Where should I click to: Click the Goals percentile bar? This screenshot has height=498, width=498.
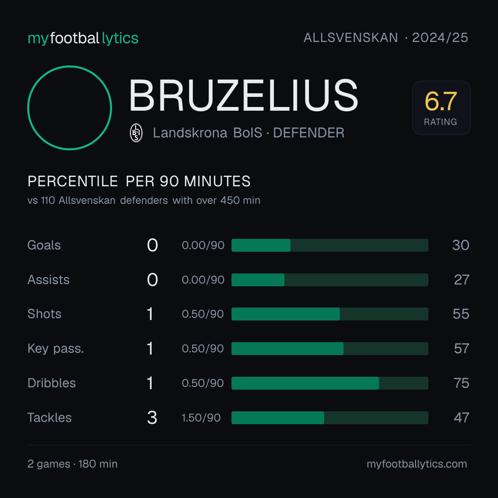pyautogui.click(x=330, y=245)
